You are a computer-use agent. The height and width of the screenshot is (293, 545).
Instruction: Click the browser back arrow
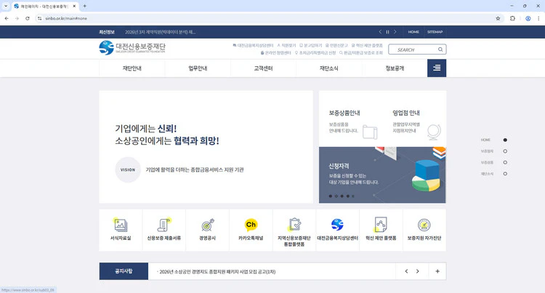[7, 18]
